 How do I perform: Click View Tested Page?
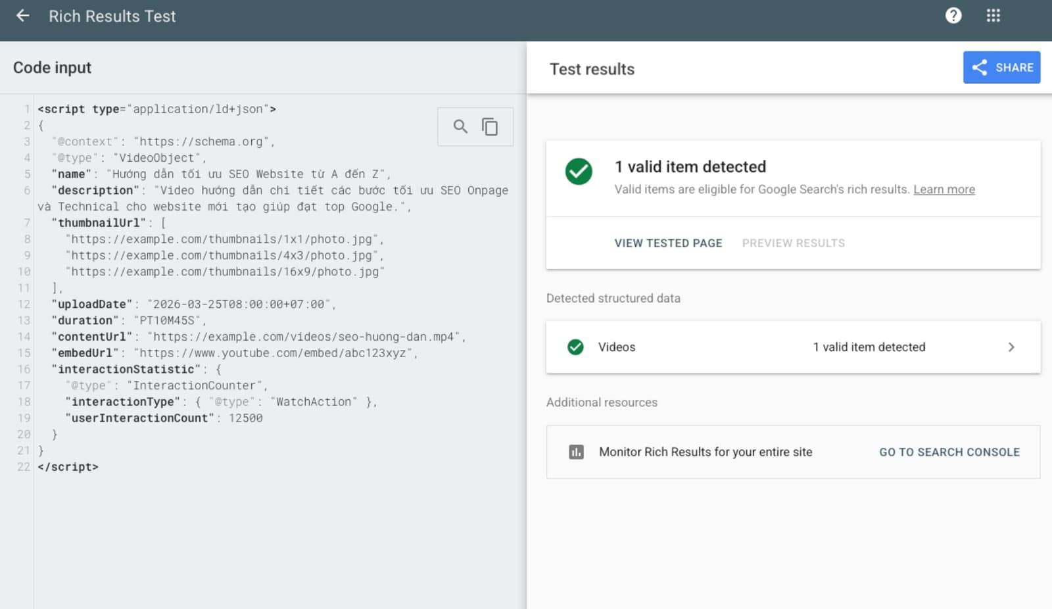click(668, 243)
